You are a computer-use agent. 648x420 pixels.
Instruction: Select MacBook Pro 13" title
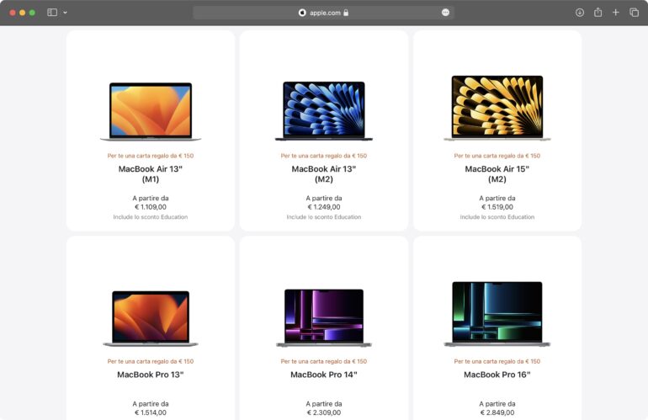(151, 375)
